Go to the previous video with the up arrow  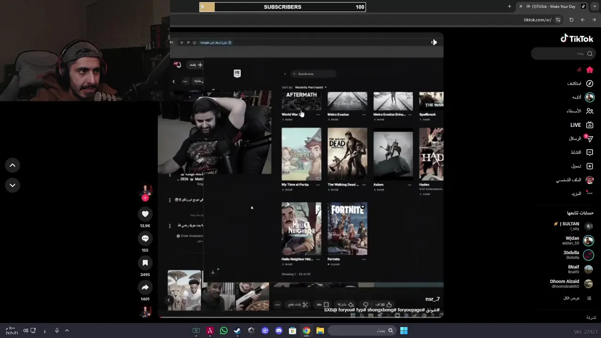(13, 165)
